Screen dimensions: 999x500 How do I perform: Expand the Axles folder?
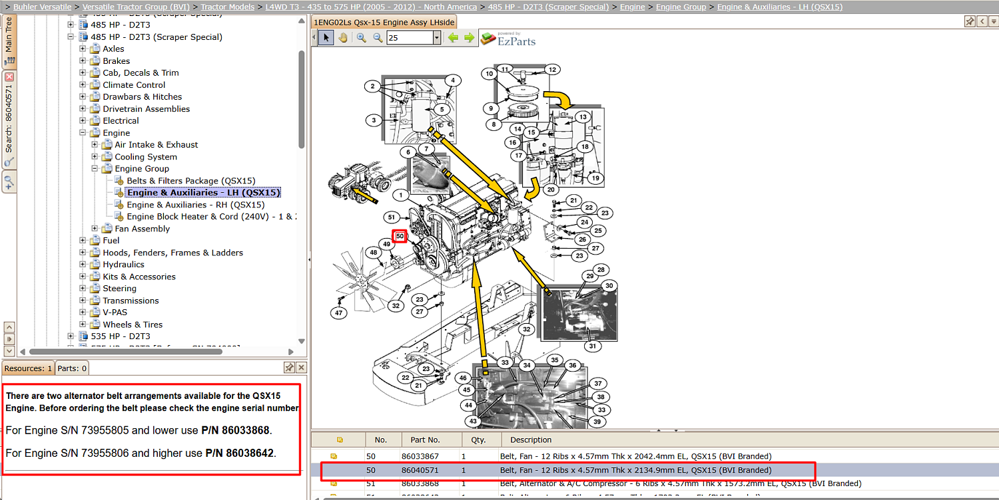83,49
